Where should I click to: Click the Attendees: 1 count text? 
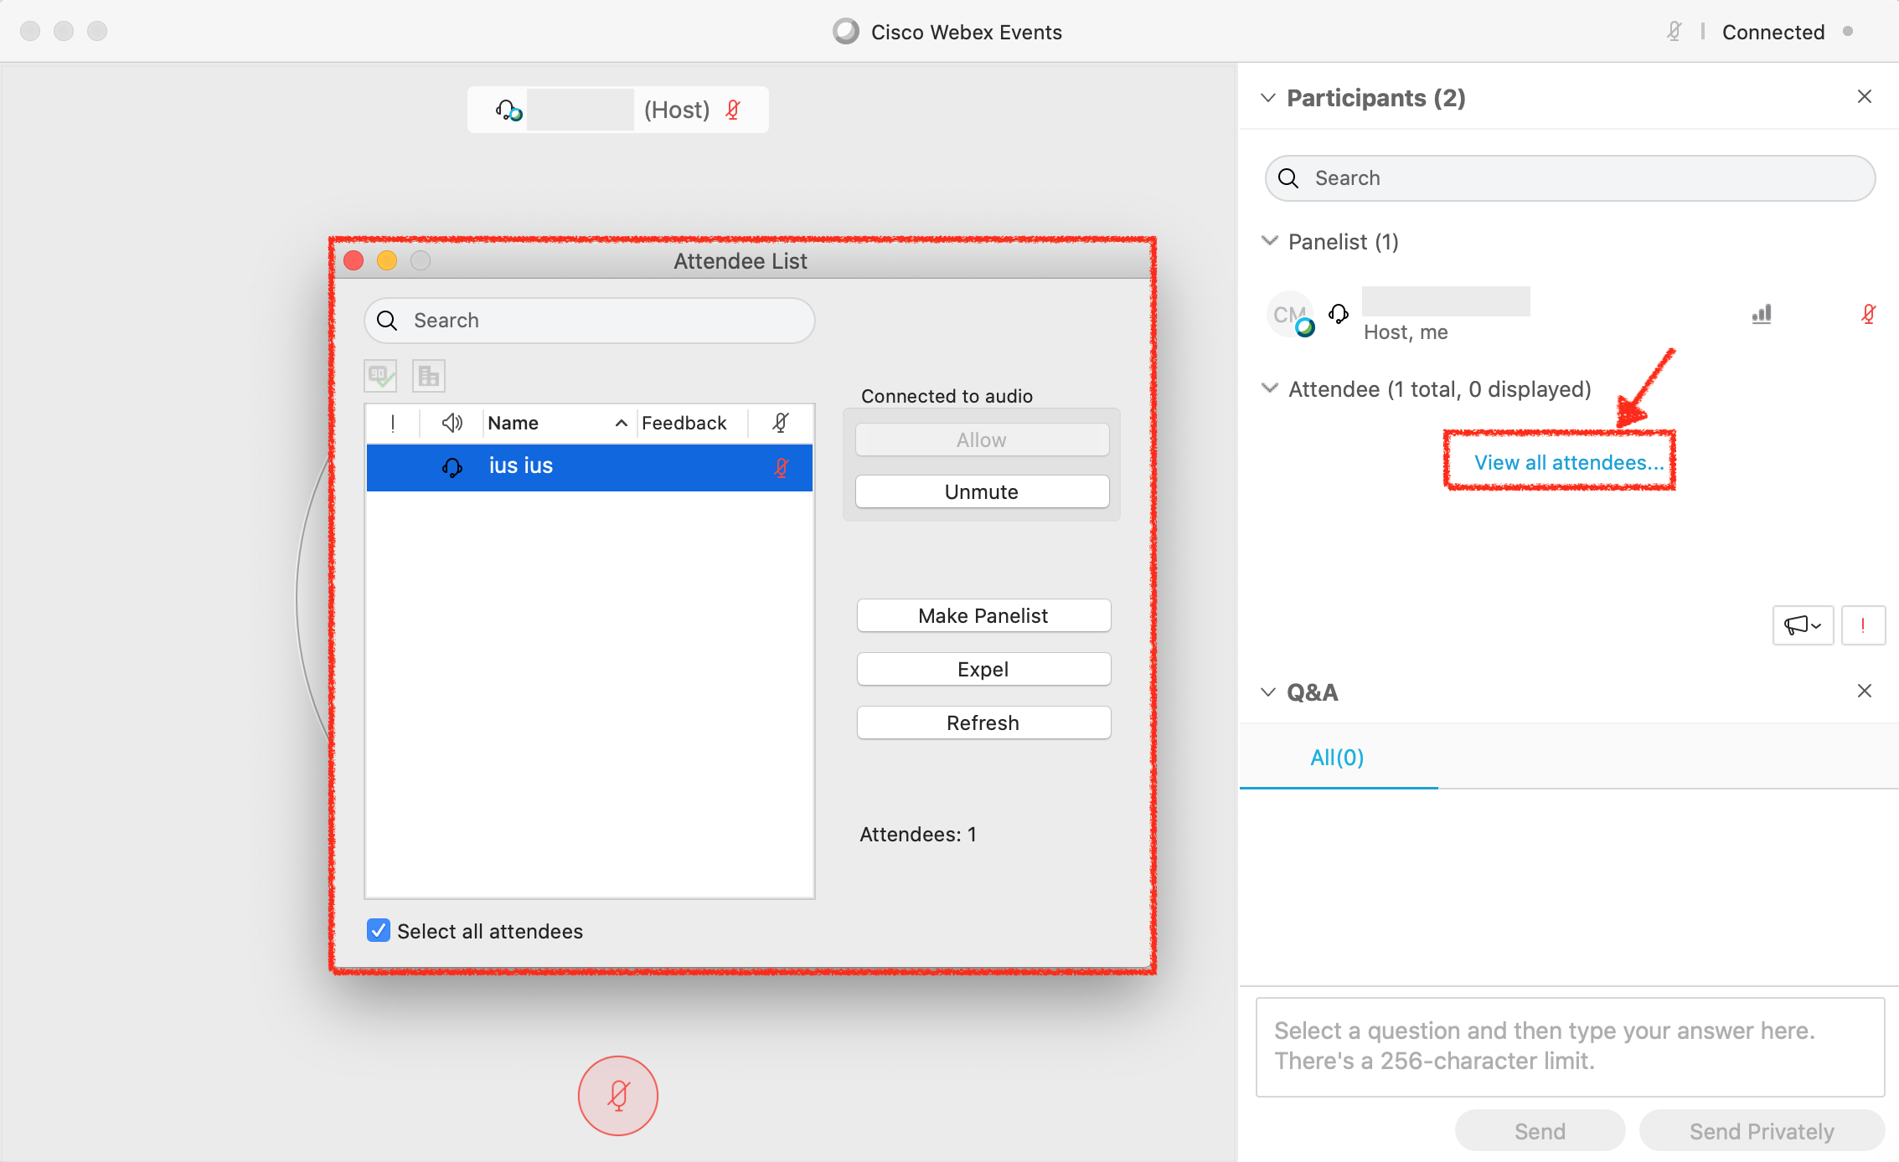click(x=918, y=835)
